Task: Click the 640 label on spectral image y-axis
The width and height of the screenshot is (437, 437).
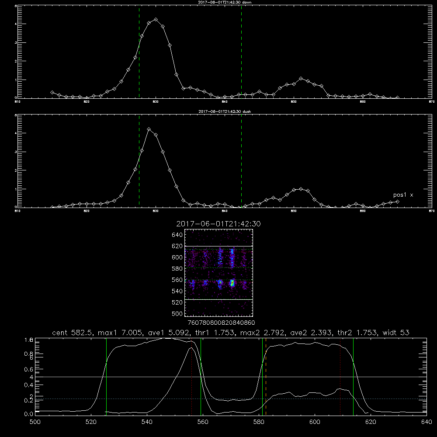Action: [177, 235]
